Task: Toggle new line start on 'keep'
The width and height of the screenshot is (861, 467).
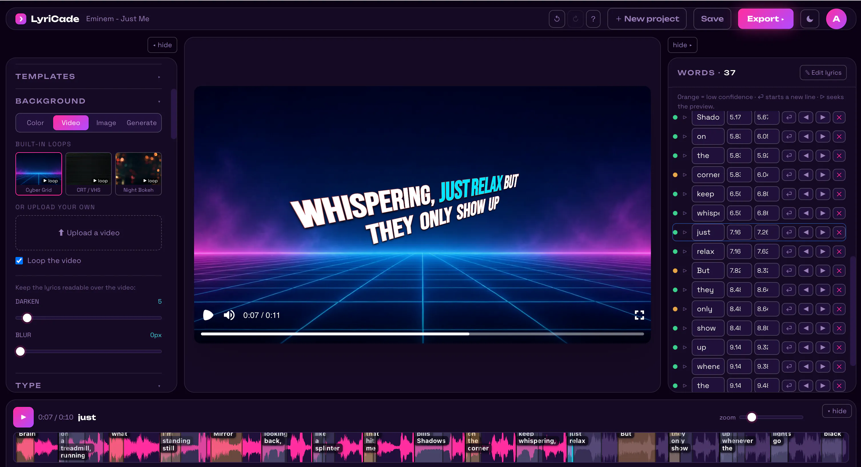Action: (789, 194)
